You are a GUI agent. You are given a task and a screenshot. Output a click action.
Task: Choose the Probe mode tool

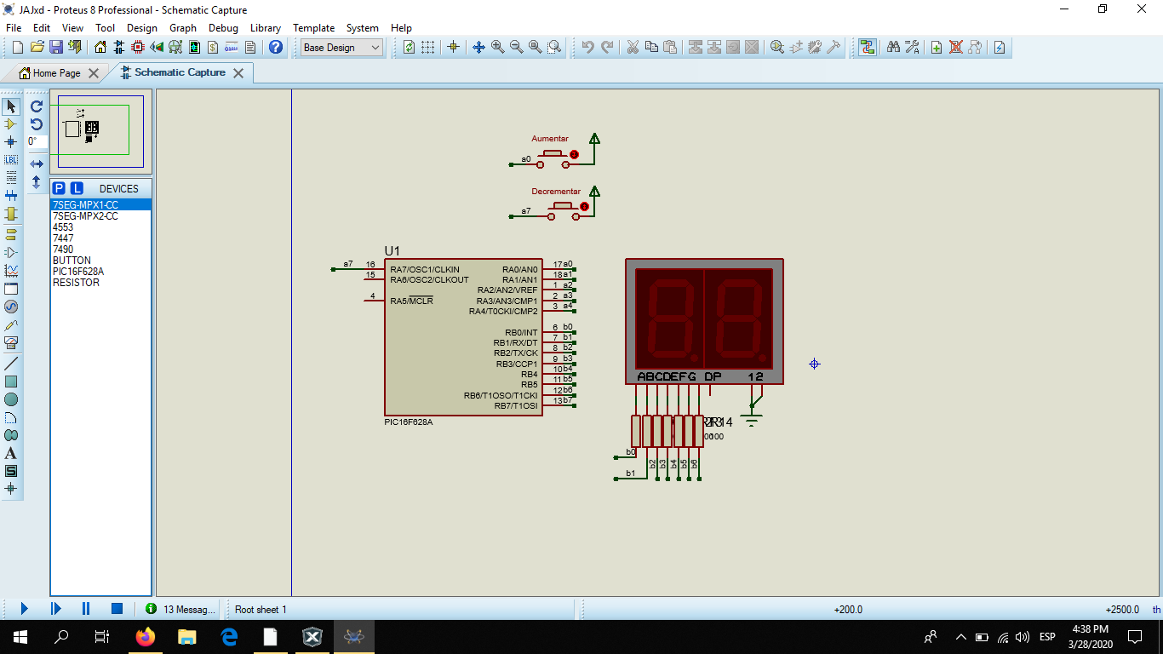click(11, 324)
